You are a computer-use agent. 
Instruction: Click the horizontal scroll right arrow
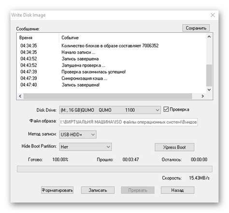pyautogui.click(x=203, y=96)
